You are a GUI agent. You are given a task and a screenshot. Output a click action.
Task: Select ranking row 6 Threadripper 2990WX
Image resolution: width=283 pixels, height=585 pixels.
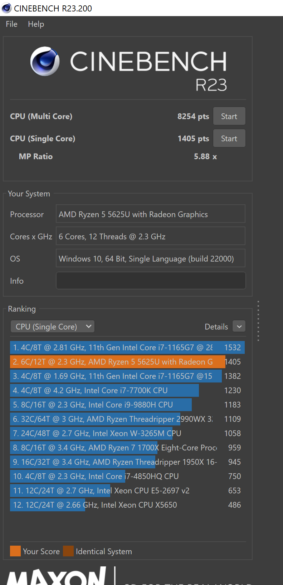[127, 419]
